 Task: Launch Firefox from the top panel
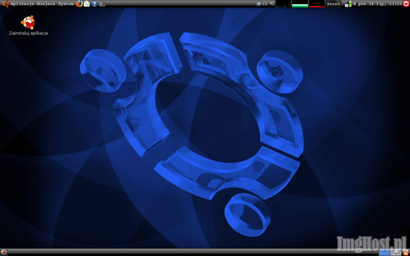(79, 4)
